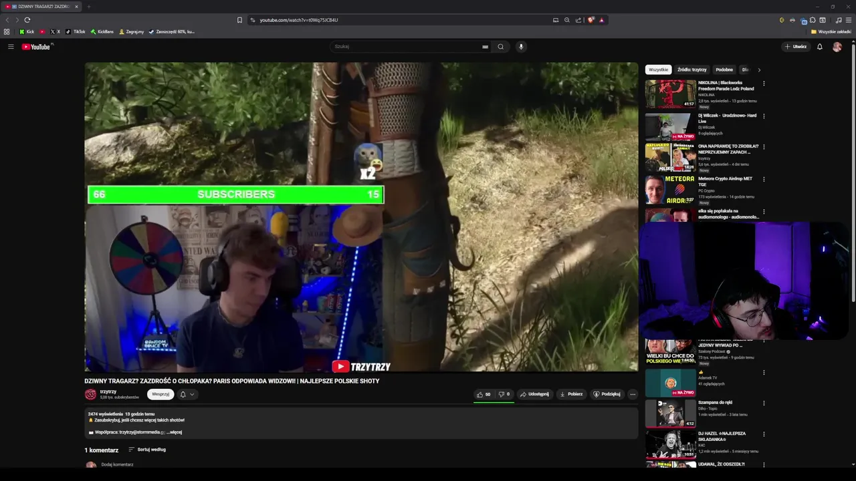Select the Wszystkie filter chip
Screen dimensions: 856x481
(658, 69)
